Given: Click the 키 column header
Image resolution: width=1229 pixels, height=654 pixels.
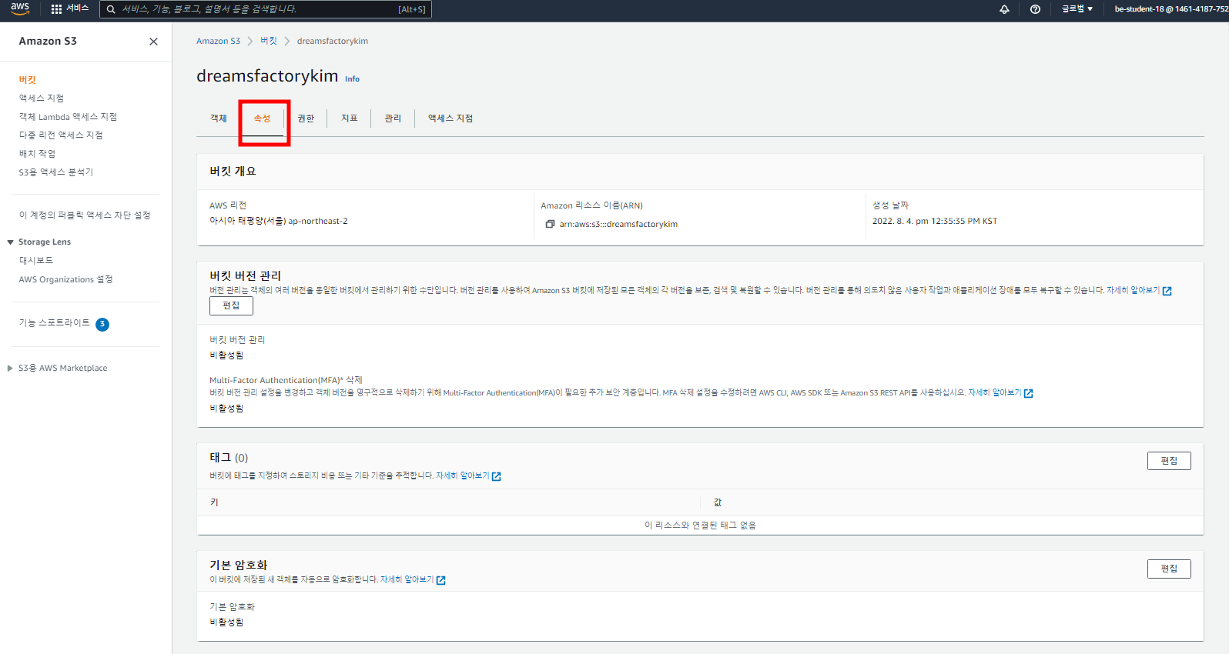Looking at the screenshot, I should pyautogui.click(x=214, y=502).
